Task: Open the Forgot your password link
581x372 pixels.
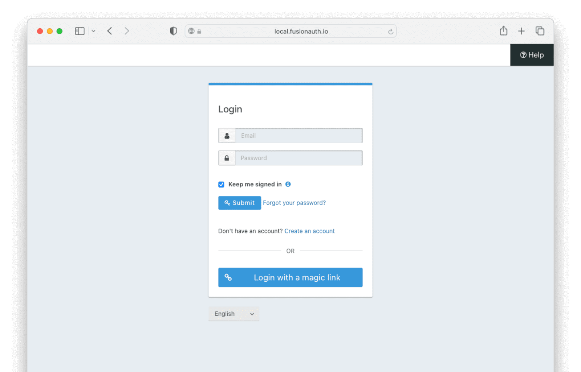Action: tap(294, 203)
